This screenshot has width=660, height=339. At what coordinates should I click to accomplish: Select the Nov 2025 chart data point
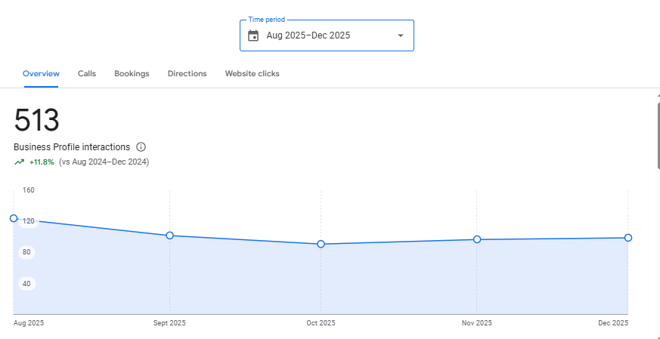point(477,239)
